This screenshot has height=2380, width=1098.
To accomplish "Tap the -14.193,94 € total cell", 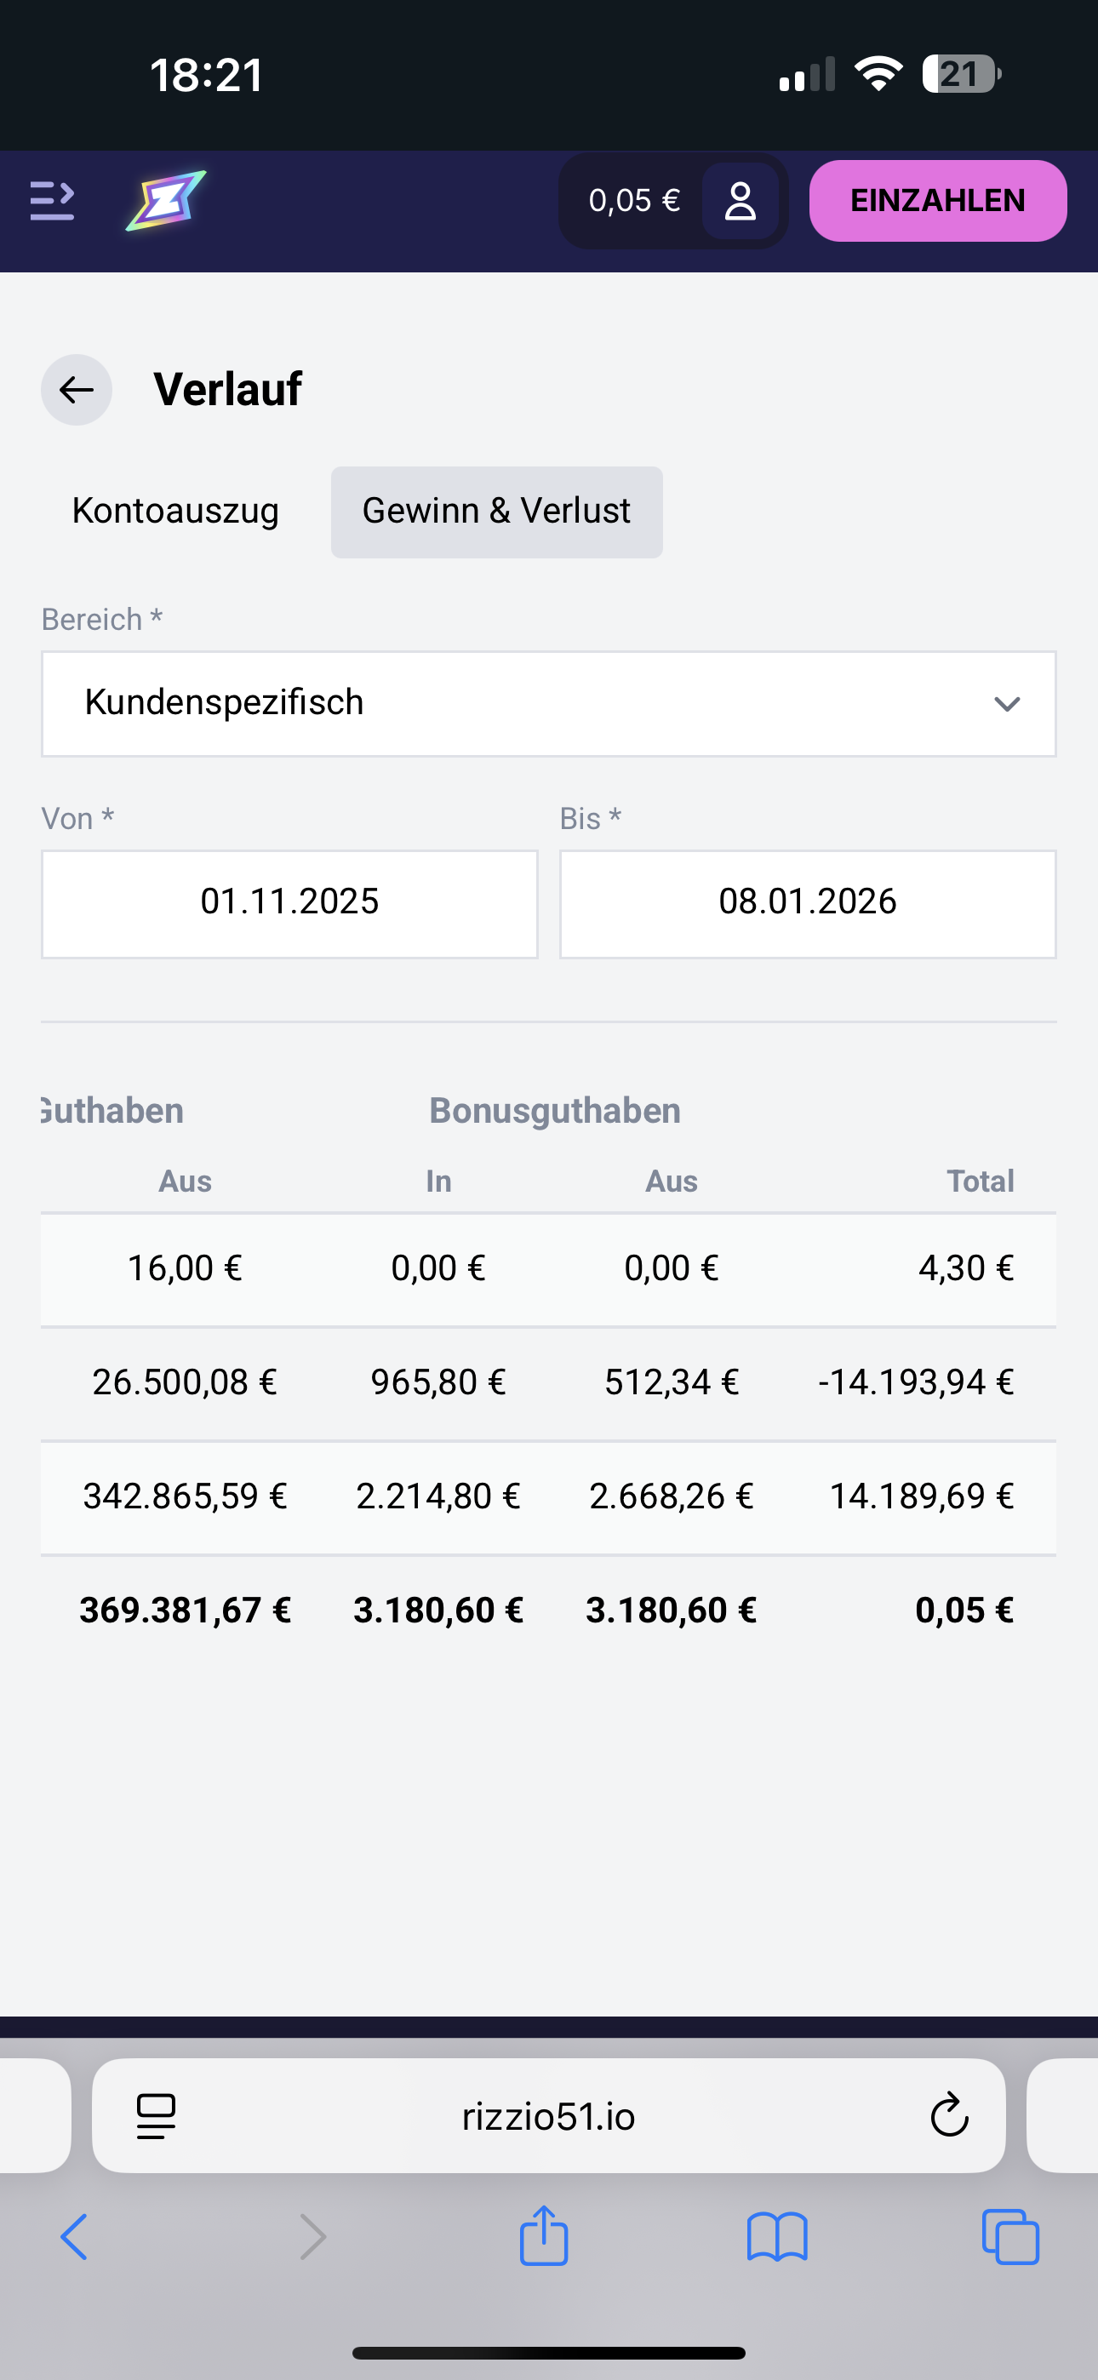I will click(915, 1382).
